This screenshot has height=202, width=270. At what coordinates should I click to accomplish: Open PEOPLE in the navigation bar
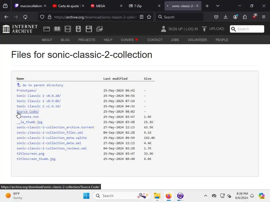click(x=222, y=40)
